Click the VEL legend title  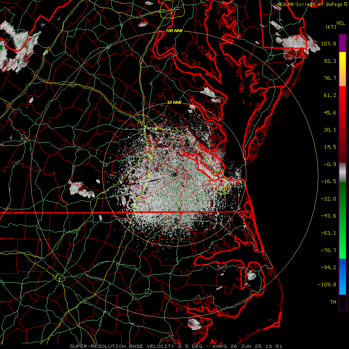(x=341, y=23)
